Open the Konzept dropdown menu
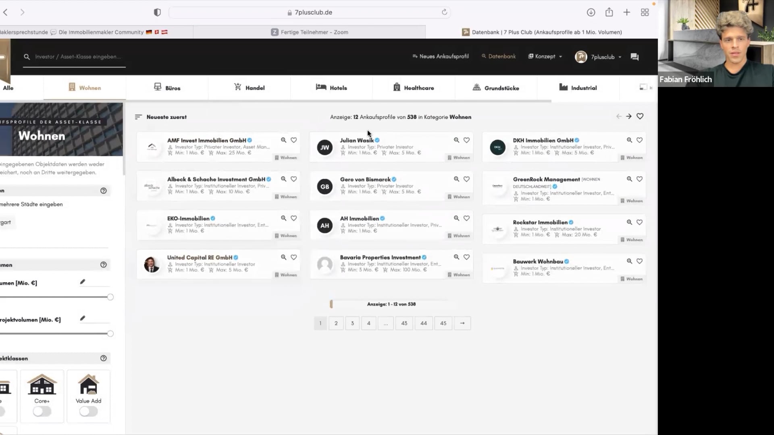This screenshot has height=435, width=774. (x=545, y=56)
